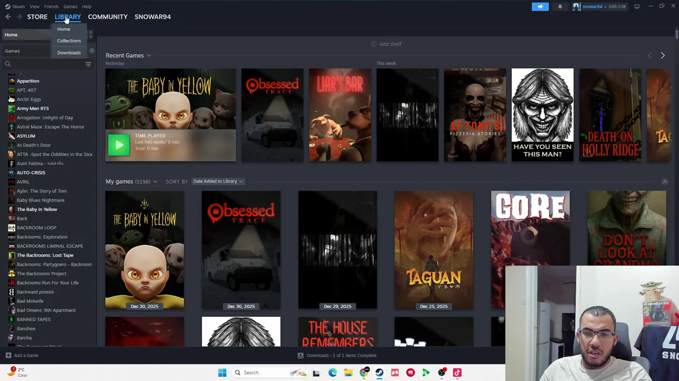Image resolution: width=679 pixels, height=381 pixels.
Task: Click Add a Game link
Action: pos(26,356)
